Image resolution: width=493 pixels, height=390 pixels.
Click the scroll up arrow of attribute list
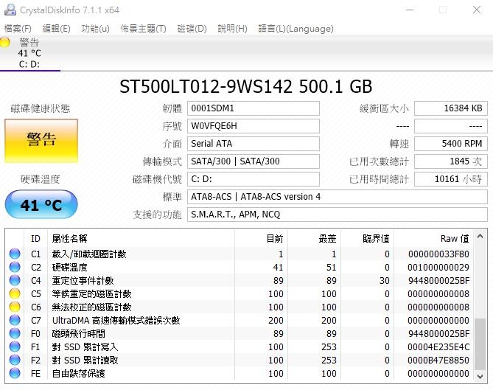tap(480, 236)
